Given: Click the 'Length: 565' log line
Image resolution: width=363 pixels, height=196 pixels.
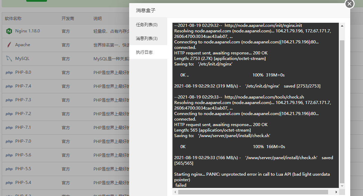Looking at the screenshot, I should (x=212, y=130).
